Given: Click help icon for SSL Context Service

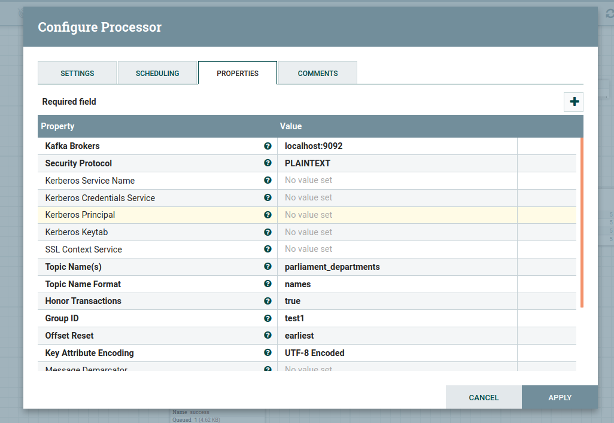Looking at the screenshot, I should tap(268, 249).
